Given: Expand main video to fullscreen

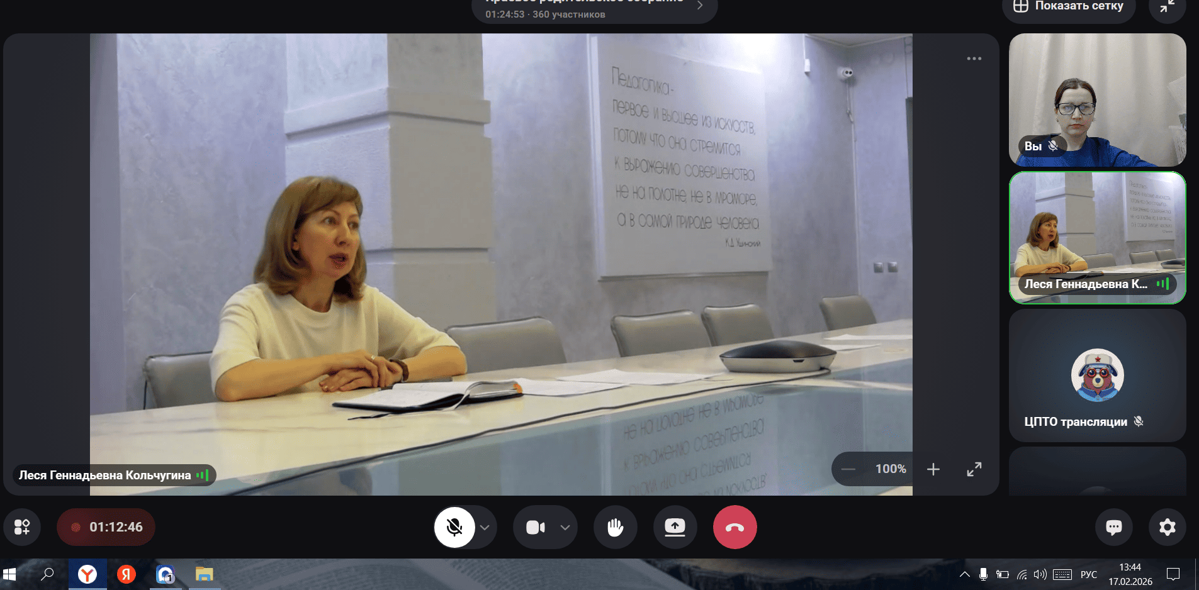Looking at the screenshot, I should coord(974,469).
